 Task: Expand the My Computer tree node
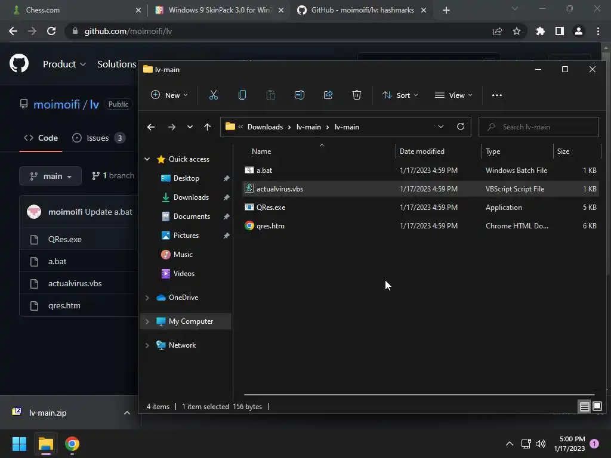pos(147,321)
